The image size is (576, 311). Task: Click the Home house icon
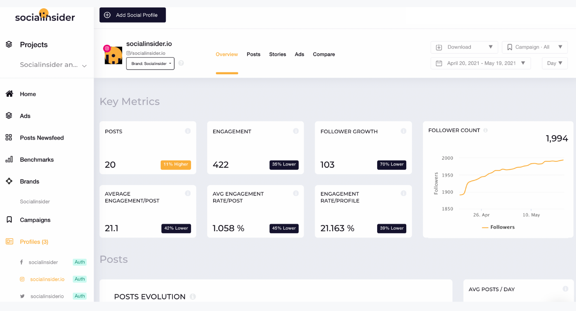pos(9,94)
